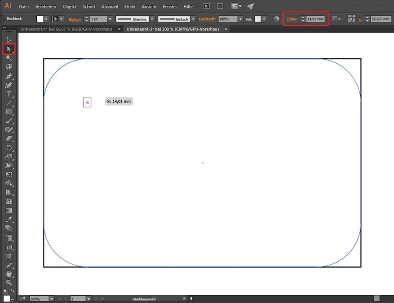Select the Text tool in the toolbar

(9, 95)
